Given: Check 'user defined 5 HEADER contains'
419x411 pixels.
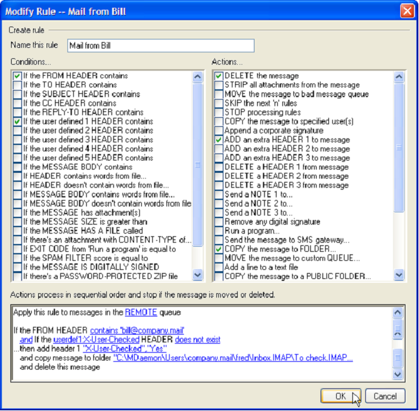Looking at the screenshot, I should click(17, 158).
